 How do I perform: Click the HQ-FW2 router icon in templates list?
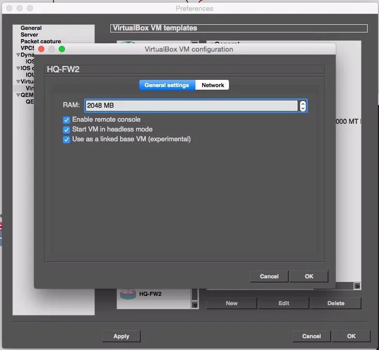coord(128,294)
